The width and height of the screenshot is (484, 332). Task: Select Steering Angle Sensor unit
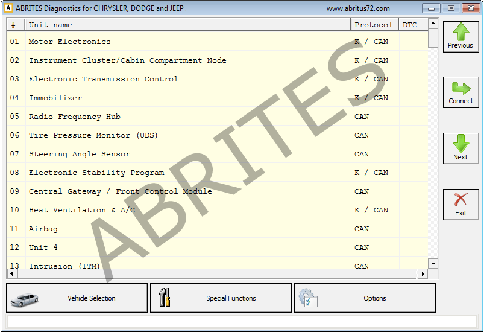point(218,154)
